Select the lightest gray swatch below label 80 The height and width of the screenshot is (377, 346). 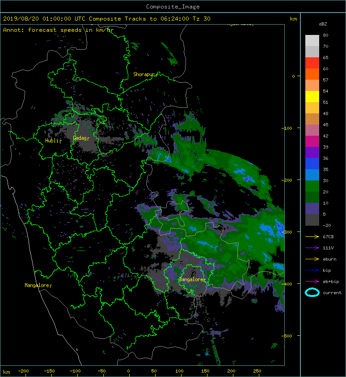tap(312, 41)
